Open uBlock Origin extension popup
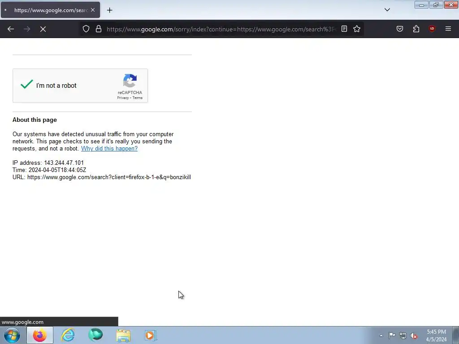459x344 pixels. [x=432, y=29]
